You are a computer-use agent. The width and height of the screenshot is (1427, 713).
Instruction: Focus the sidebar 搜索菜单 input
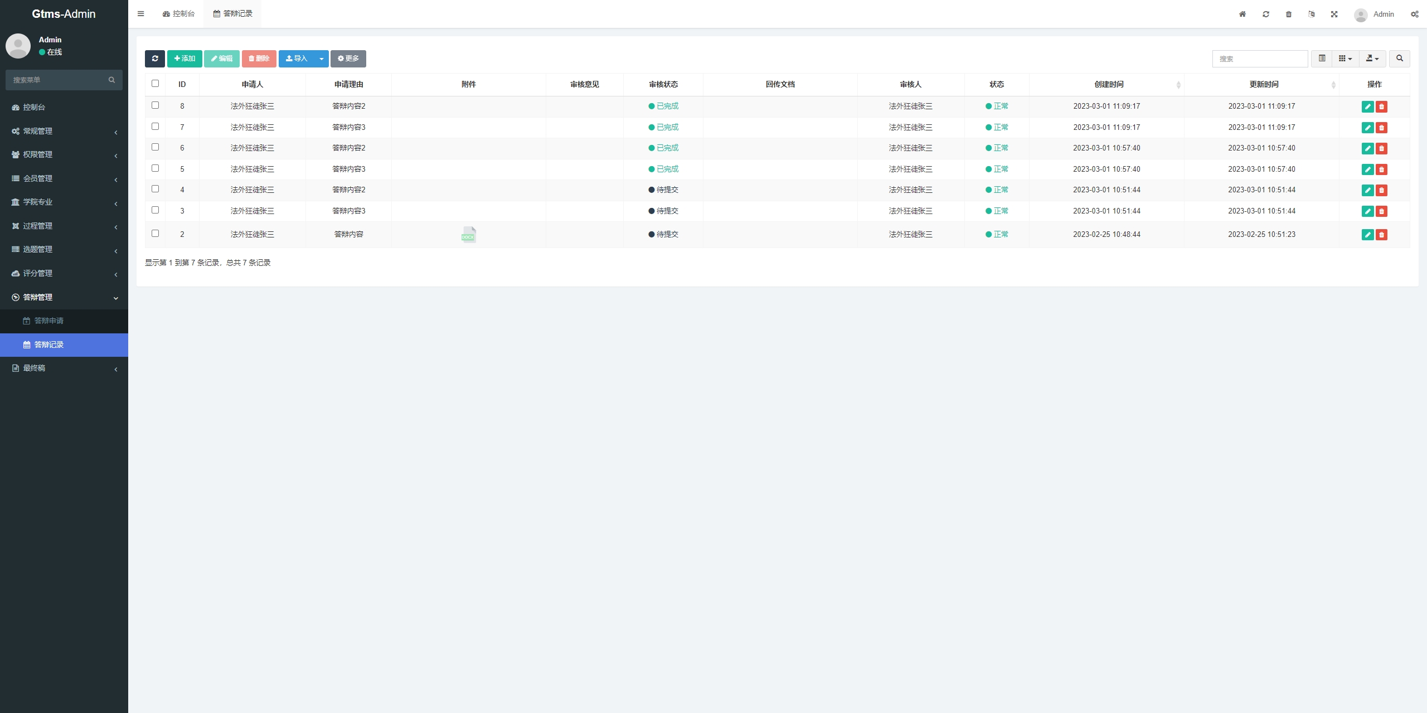(x=56, y=80)
